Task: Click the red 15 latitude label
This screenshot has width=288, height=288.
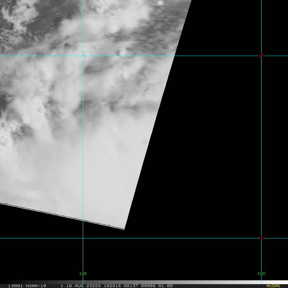Action: 261,56
